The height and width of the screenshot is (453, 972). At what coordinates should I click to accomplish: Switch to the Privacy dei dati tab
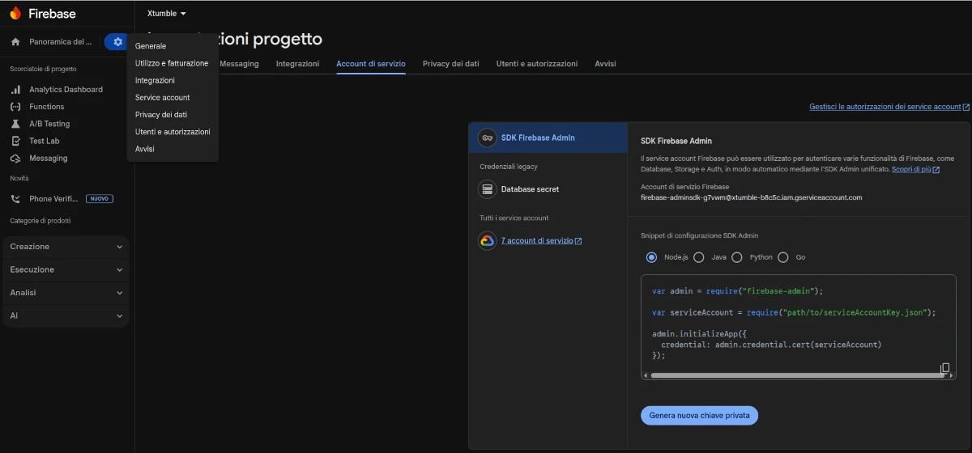point(450,64)
